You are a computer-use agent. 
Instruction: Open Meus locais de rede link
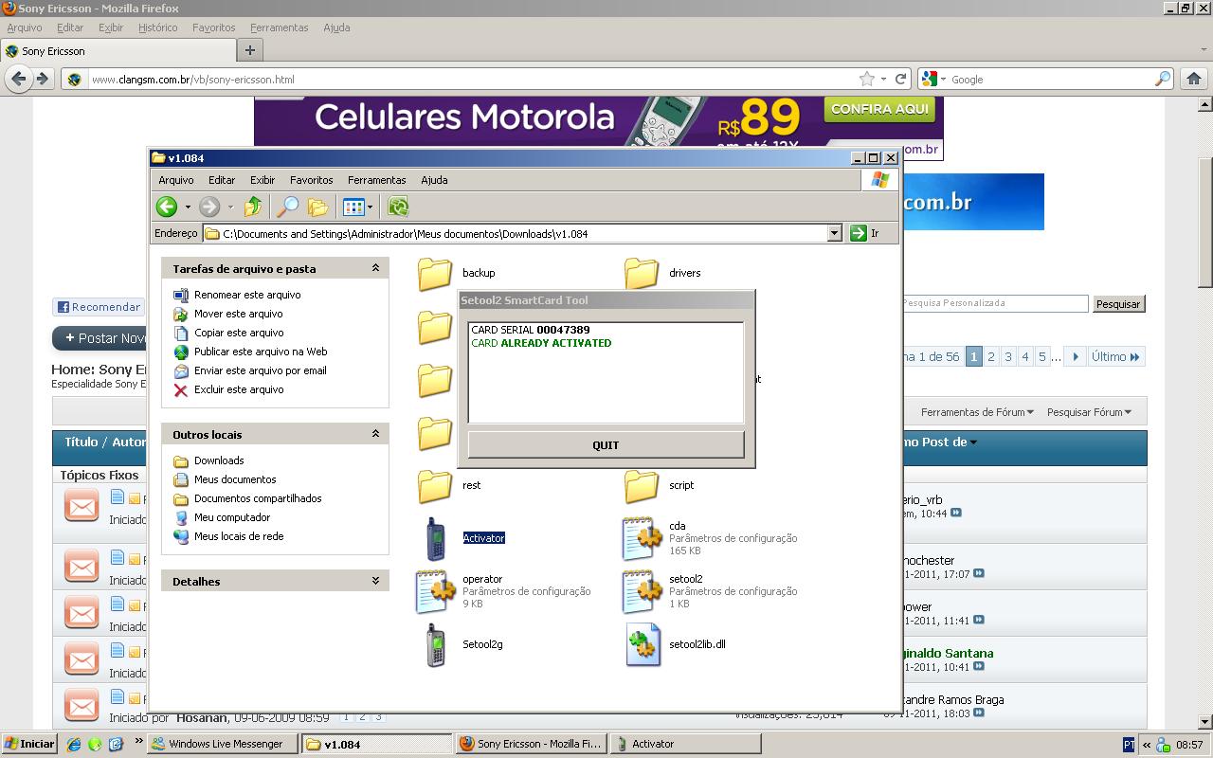pos(239,536)
